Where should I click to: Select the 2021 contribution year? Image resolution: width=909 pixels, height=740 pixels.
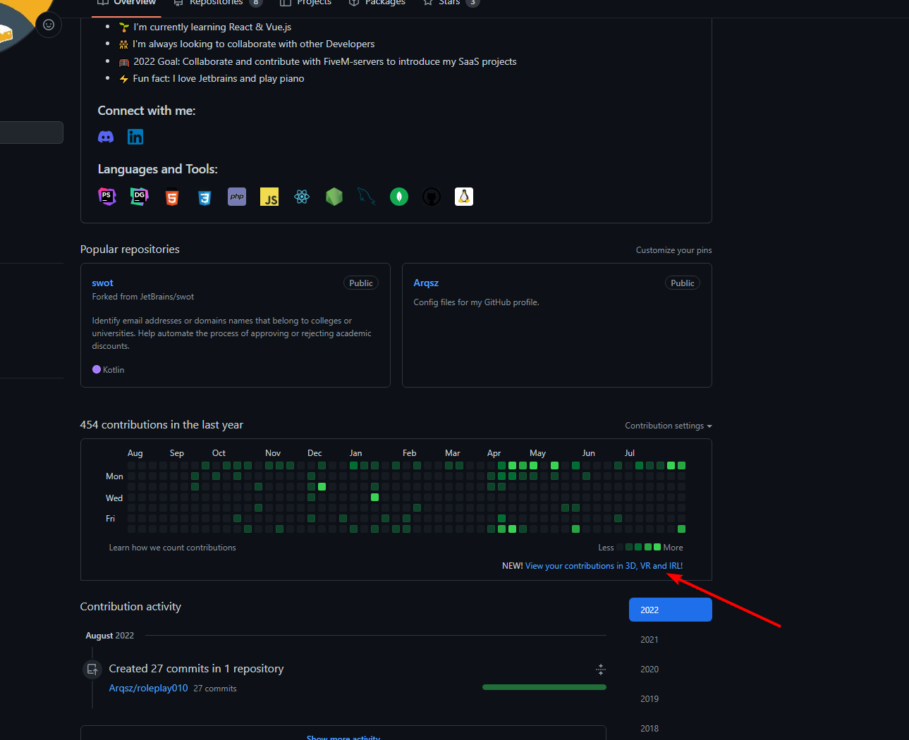[x=649, y=640]
